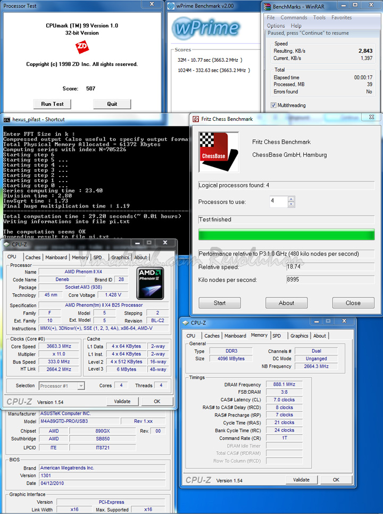Click Close button in Fritz Chess Benchmark
The image size is (383, 514).
[353, 303]
